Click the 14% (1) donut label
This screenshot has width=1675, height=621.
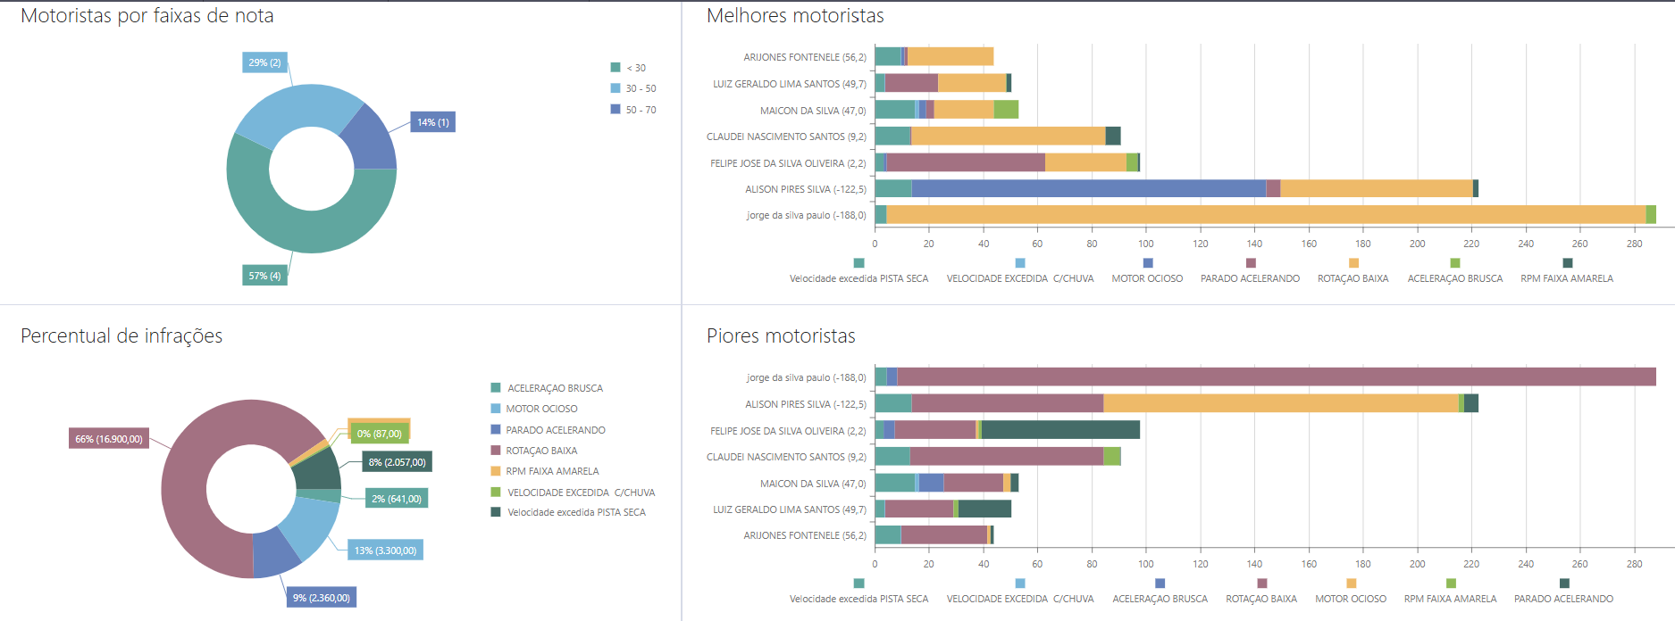point(432,122)
